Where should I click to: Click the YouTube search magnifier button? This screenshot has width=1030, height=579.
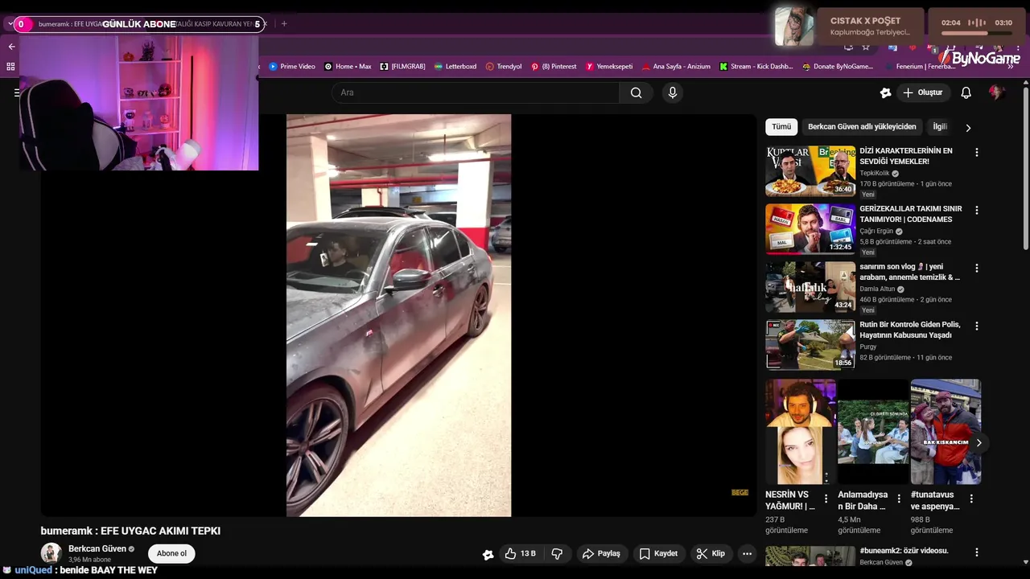point(636,92)
